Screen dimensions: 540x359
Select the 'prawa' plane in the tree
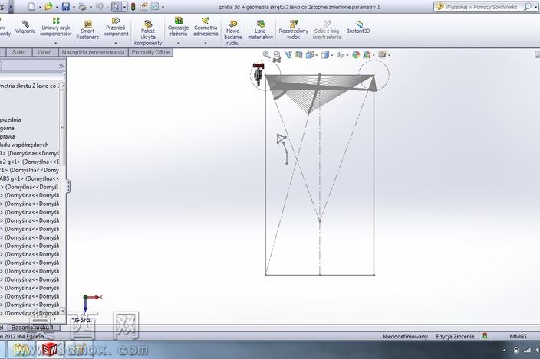tap(7, 136)
